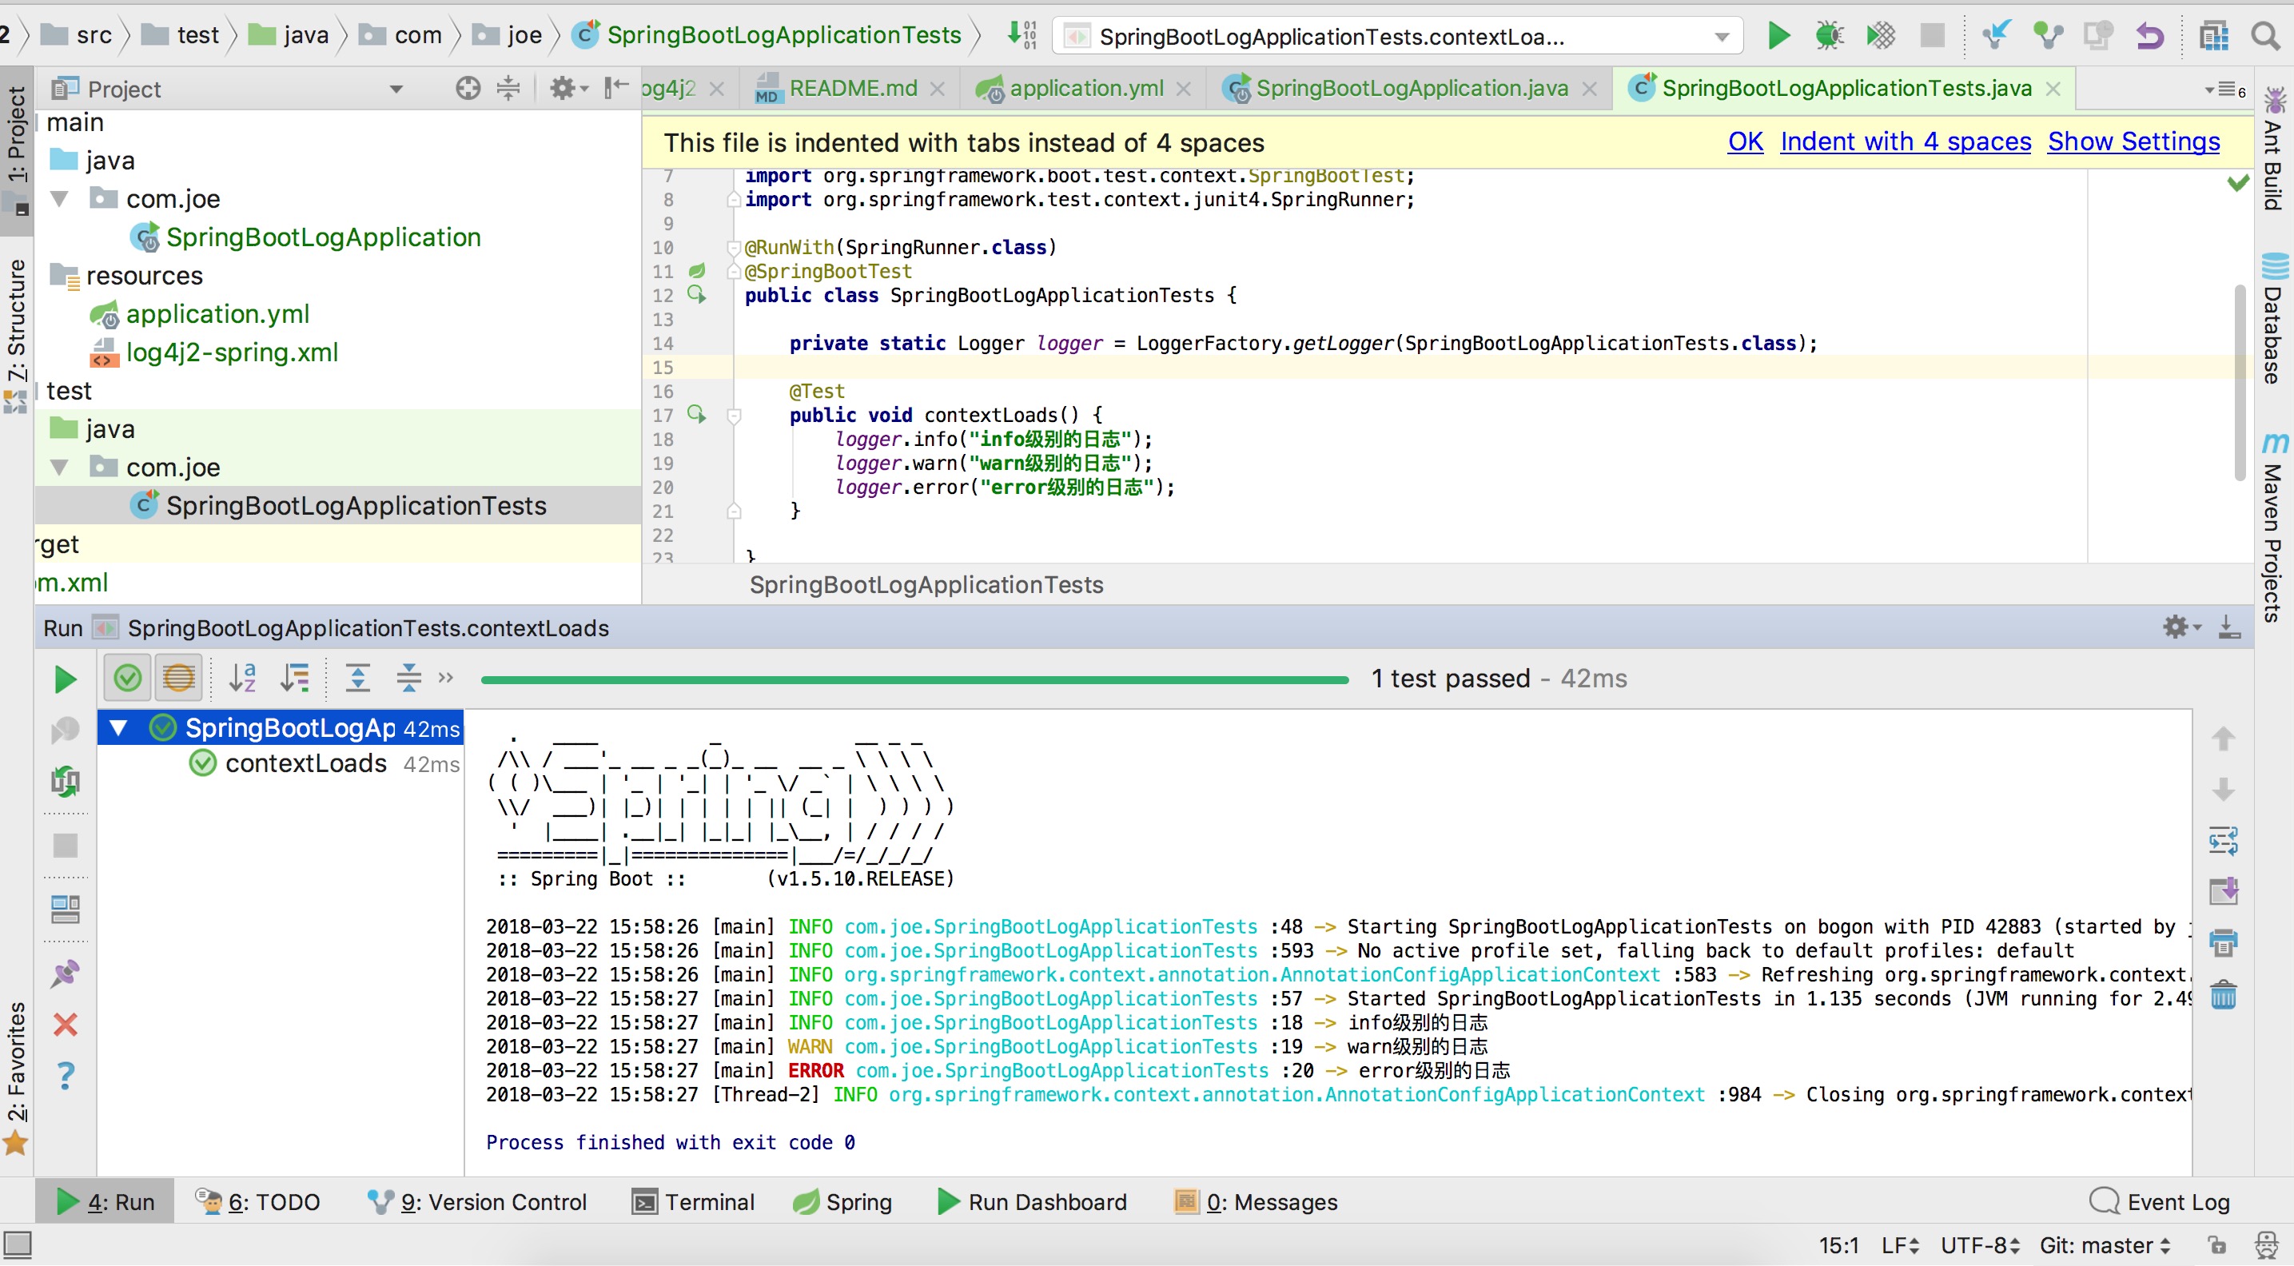The height and width of the screenshot is (1266, 2294).
Task: Switch to application.yml editor tab
Action: [x=1085, y=88]
